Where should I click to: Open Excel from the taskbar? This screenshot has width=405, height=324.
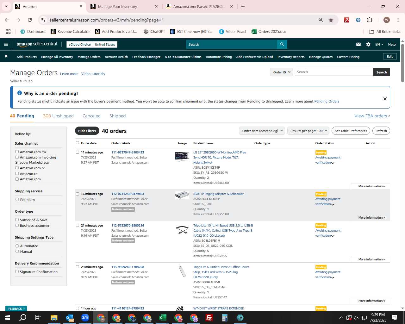click(163, 318)
